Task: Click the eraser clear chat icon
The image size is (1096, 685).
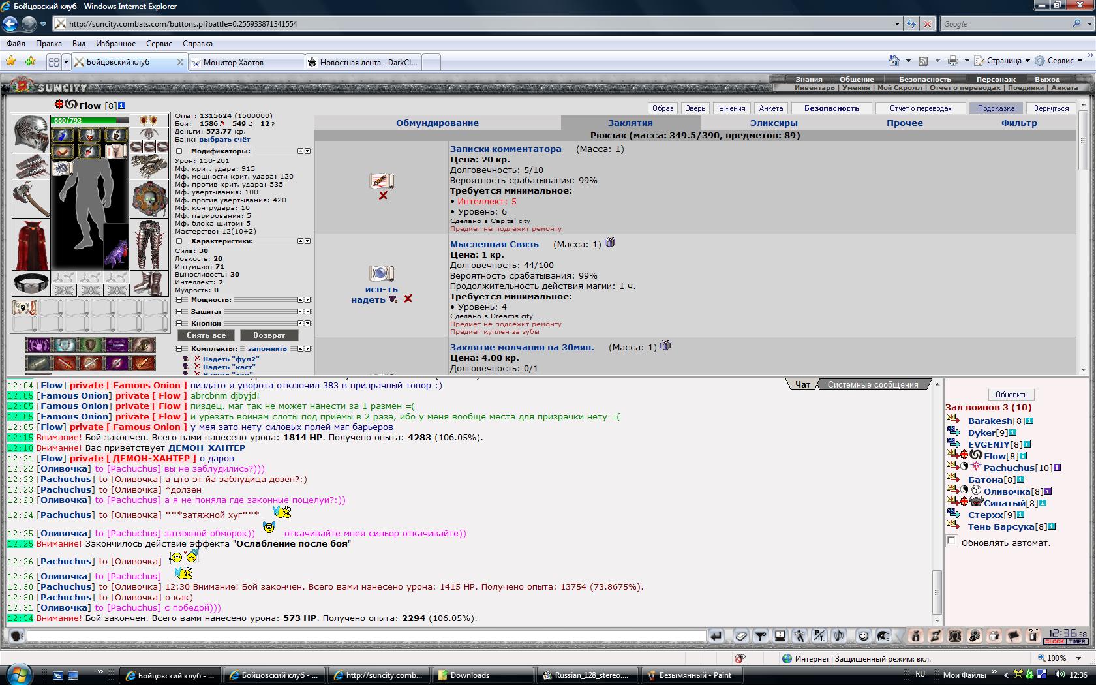Action: 740,635
